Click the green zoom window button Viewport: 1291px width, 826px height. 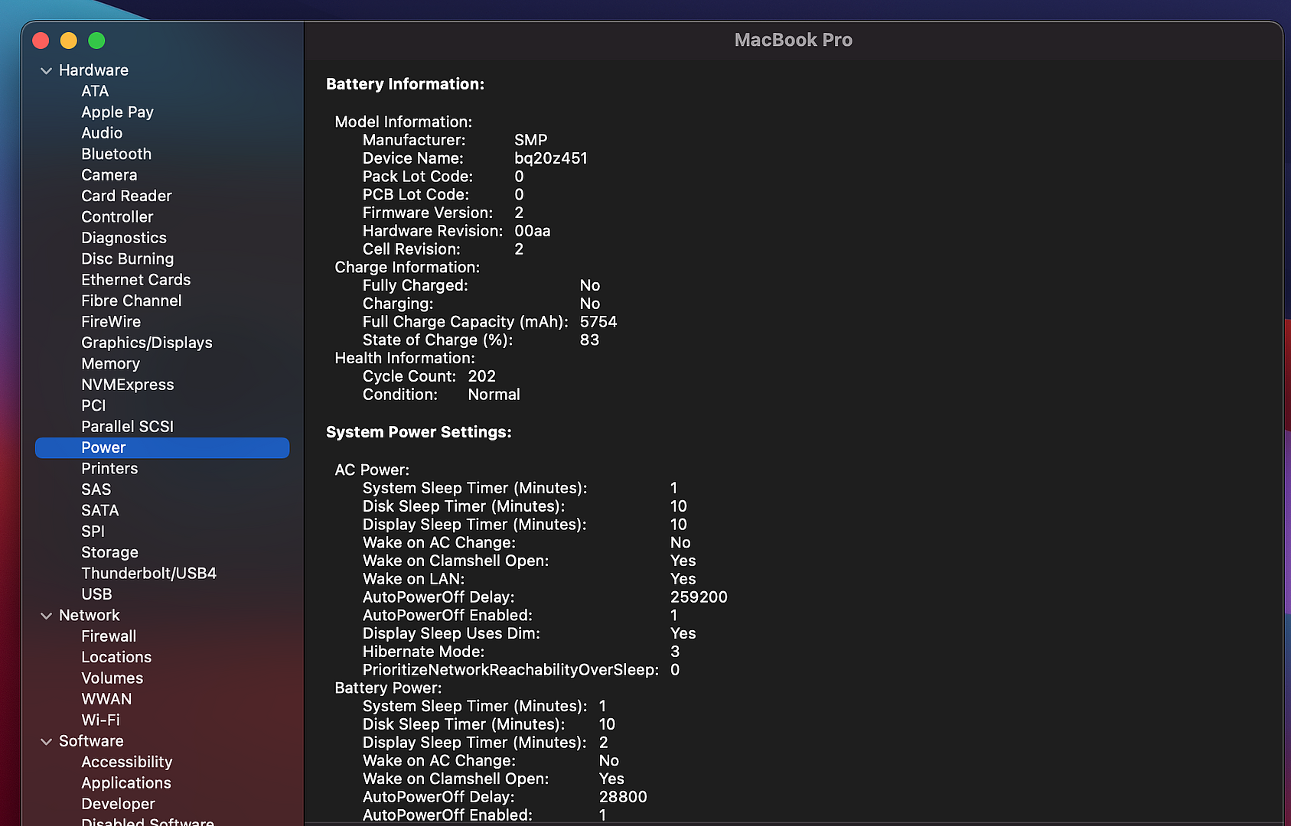[96, 41]
